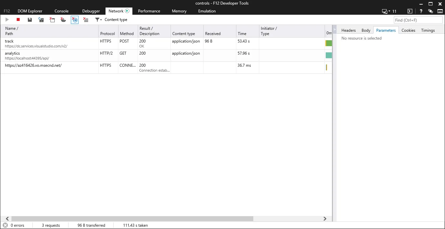Viewport: 445px width, 229px height.
Task: Switch to the DOM Explorer tab
Action: [x=30, y=11]
